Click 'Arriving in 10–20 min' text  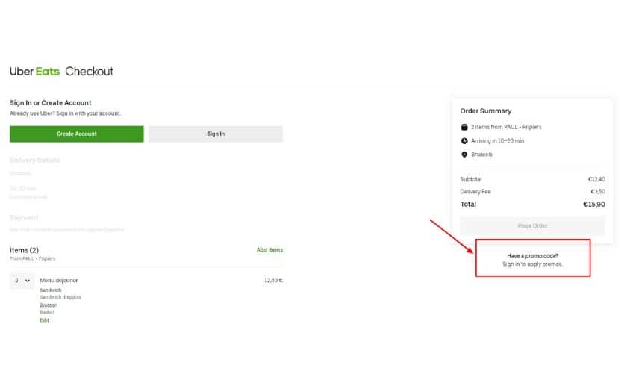click(x=497, y=141)
